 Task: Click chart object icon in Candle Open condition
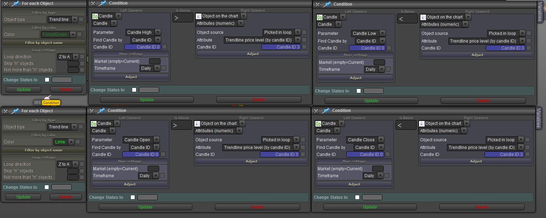pos(197,123)
